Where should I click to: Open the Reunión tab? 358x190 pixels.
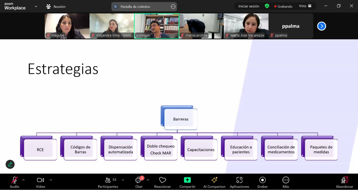click(x=56, y=6)
